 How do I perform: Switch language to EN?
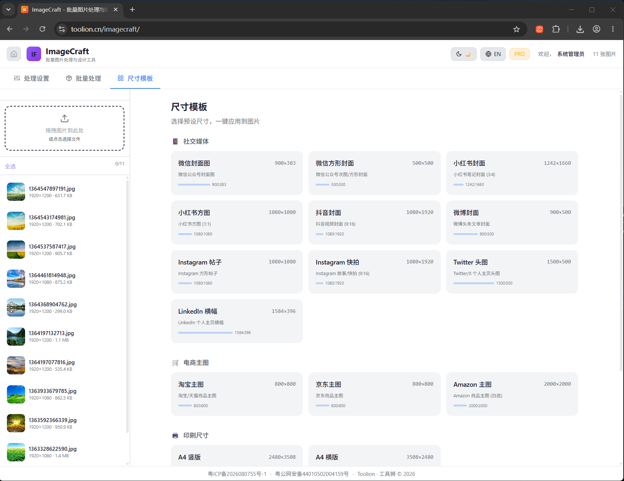coord(493,54)
